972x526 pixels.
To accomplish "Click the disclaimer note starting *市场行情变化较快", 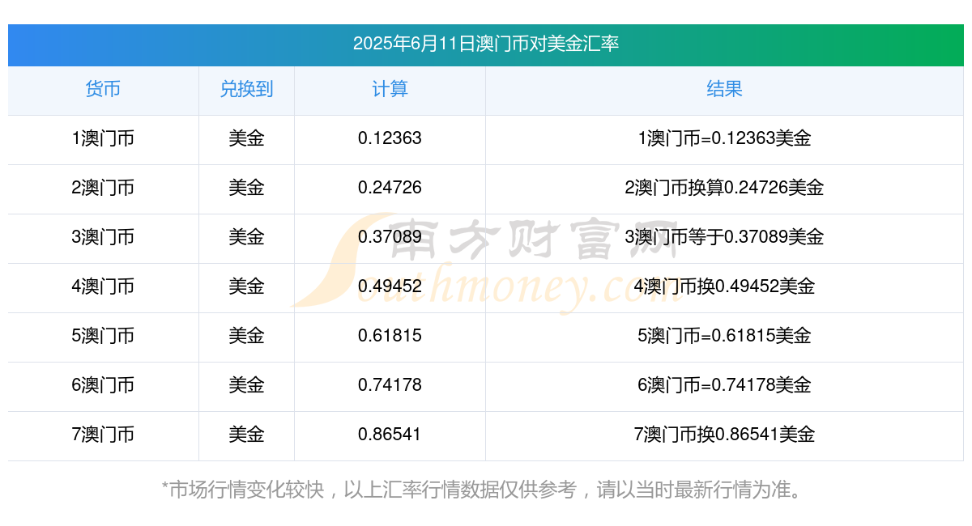I will coord(483,490).
